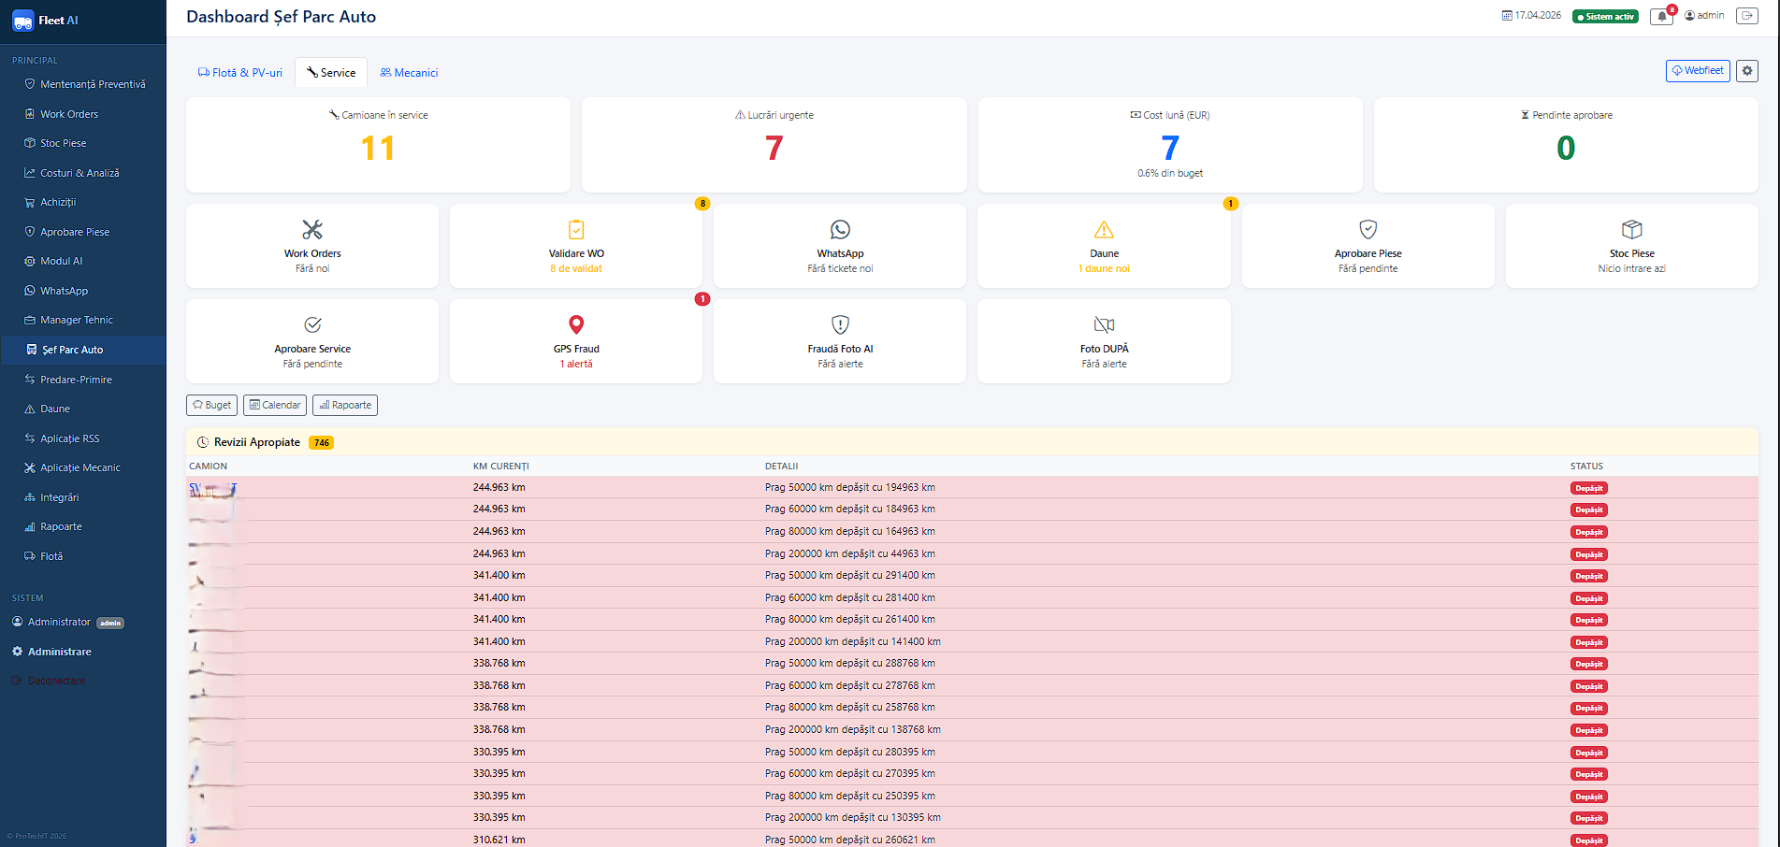The width and height of the screenshot is (1780, 847).
Task: Open the Rapoarte button above table
Action: coord(345,405)
